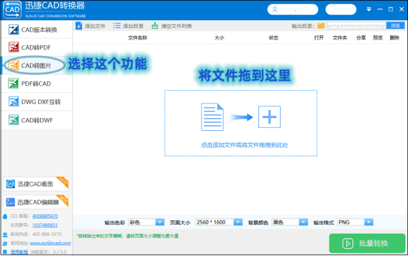
Task: Click the 当前版本 2.7.5.0 text
Action: [48, 252]
